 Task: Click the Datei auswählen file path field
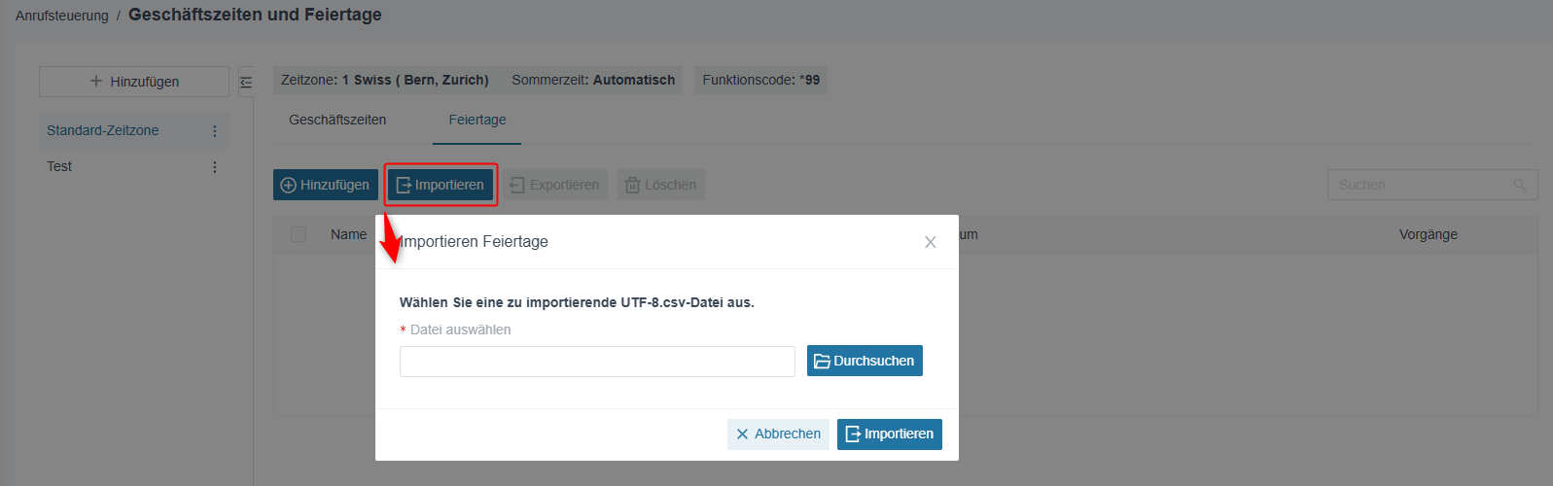(597, 362)
